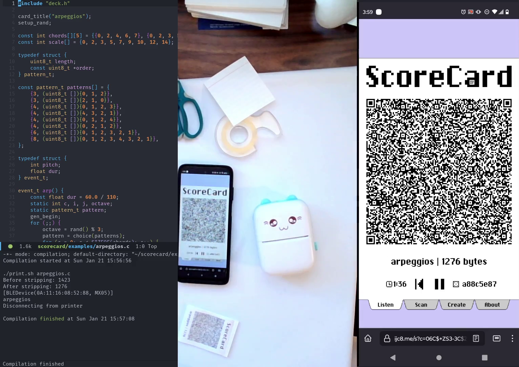
Task: Click the large ScoreCard QR code
Action: coord(439,172)
